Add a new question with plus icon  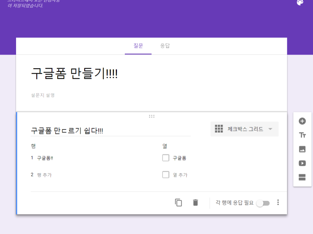pyautogui.click(x=302, y=121)
